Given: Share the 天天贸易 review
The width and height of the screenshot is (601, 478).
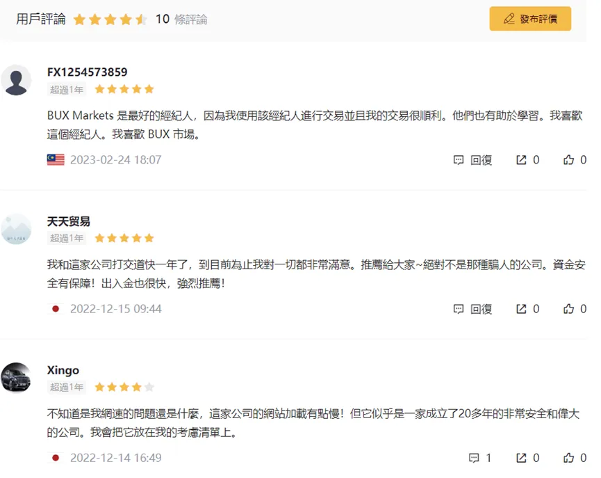Looking at the screenshot, I should point(521,309).
